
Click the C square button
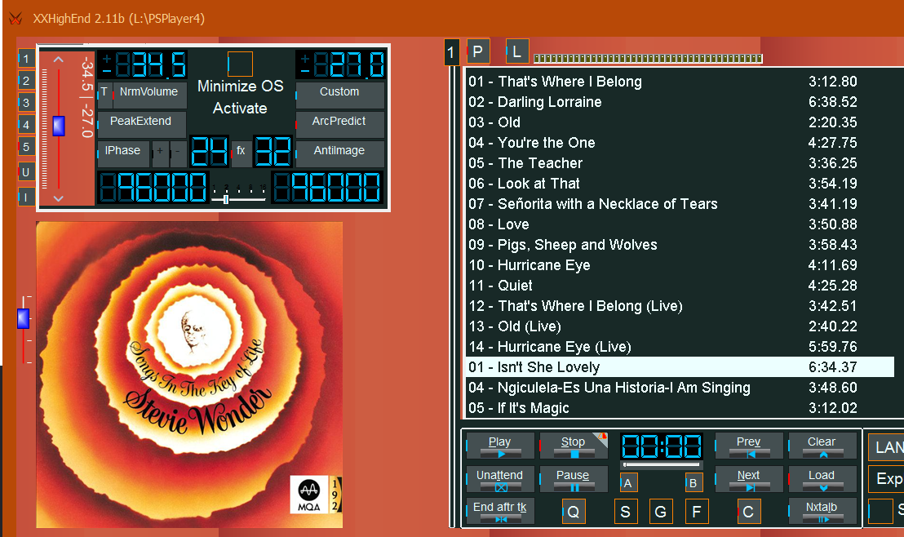click(x=748, y=512)
